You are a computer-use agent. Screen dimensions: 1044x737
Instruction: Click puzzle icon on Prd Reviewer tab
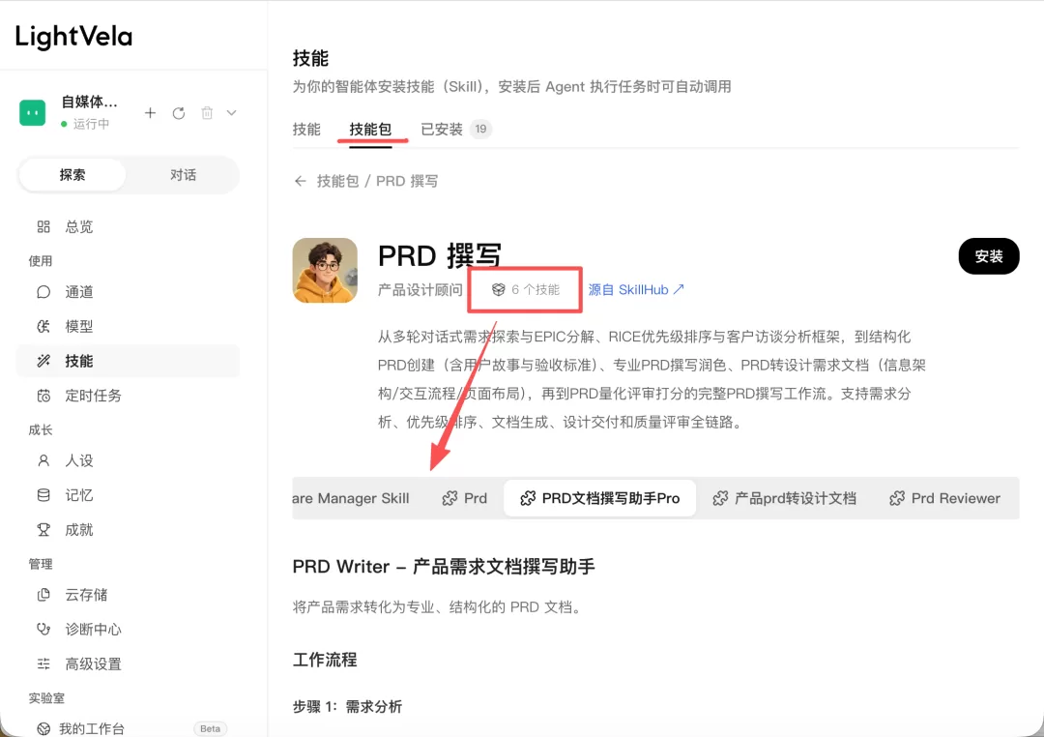coord(897,498)
